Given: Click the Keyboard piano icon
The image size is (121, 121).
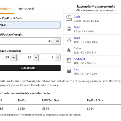Looking at the screenshot, I should (x=69, y=60).
